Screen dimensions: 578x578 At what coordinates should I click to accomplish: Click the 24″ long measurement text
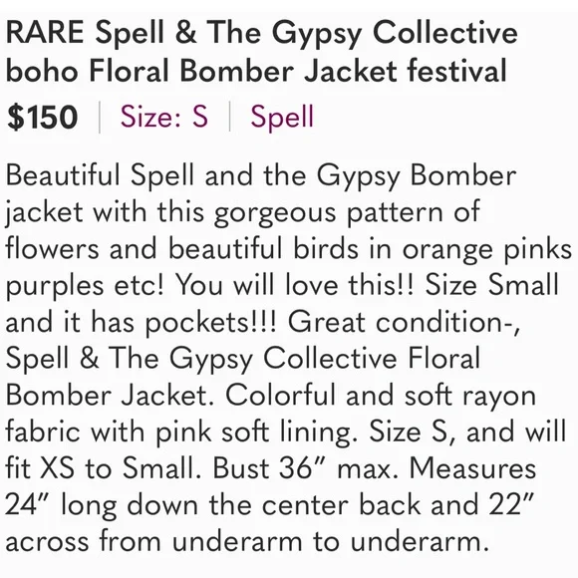(61, 505)
